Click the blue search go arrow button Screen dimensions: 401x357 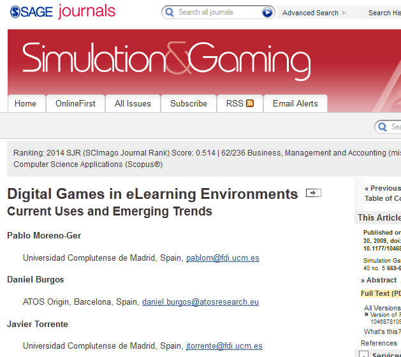pyautogui.click(x=268, y=12)
